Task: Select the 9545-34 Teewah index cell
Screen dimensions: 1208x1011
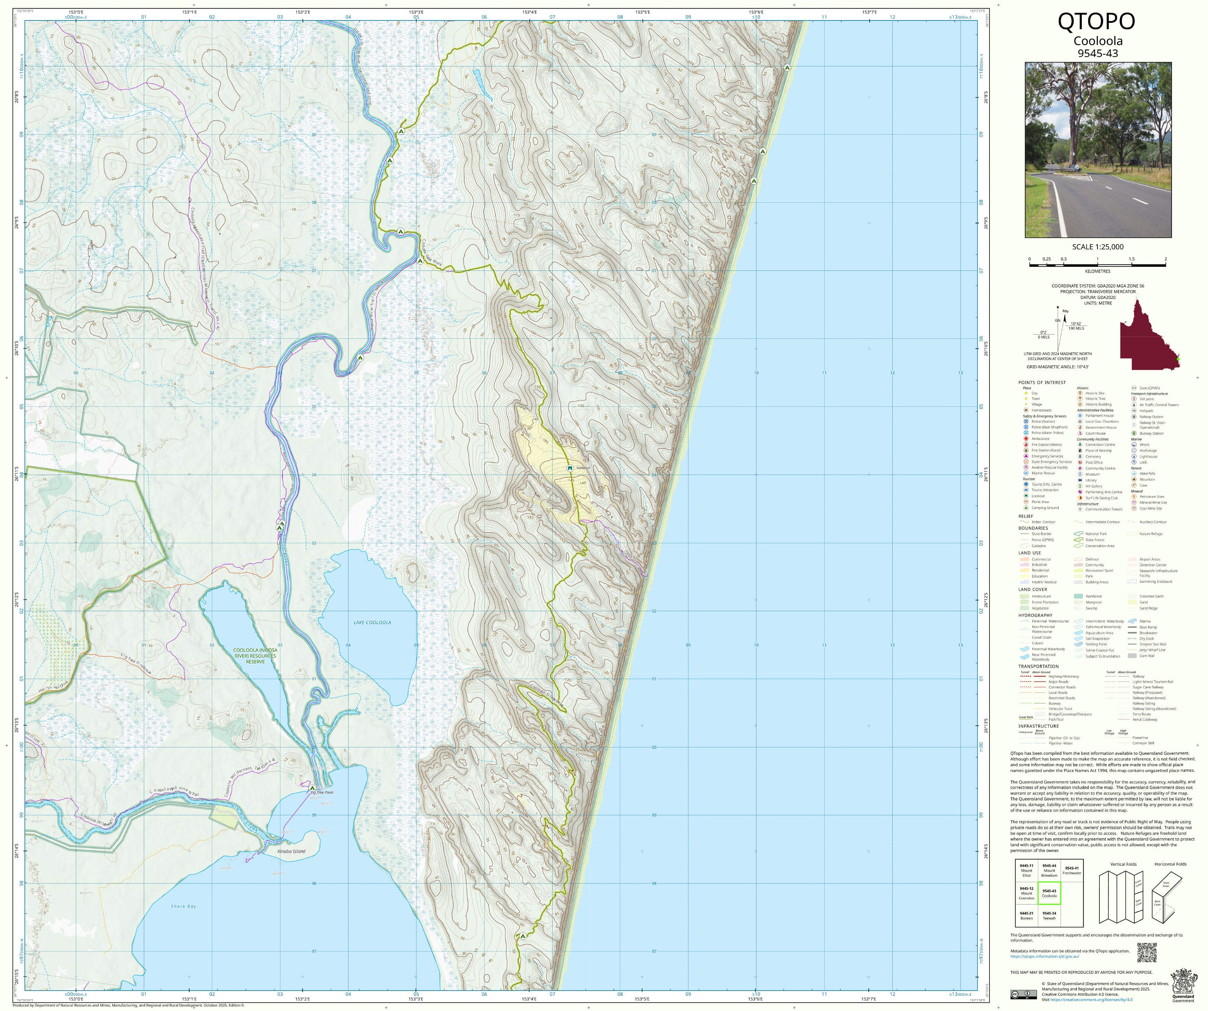Action: coord(1049,916)
